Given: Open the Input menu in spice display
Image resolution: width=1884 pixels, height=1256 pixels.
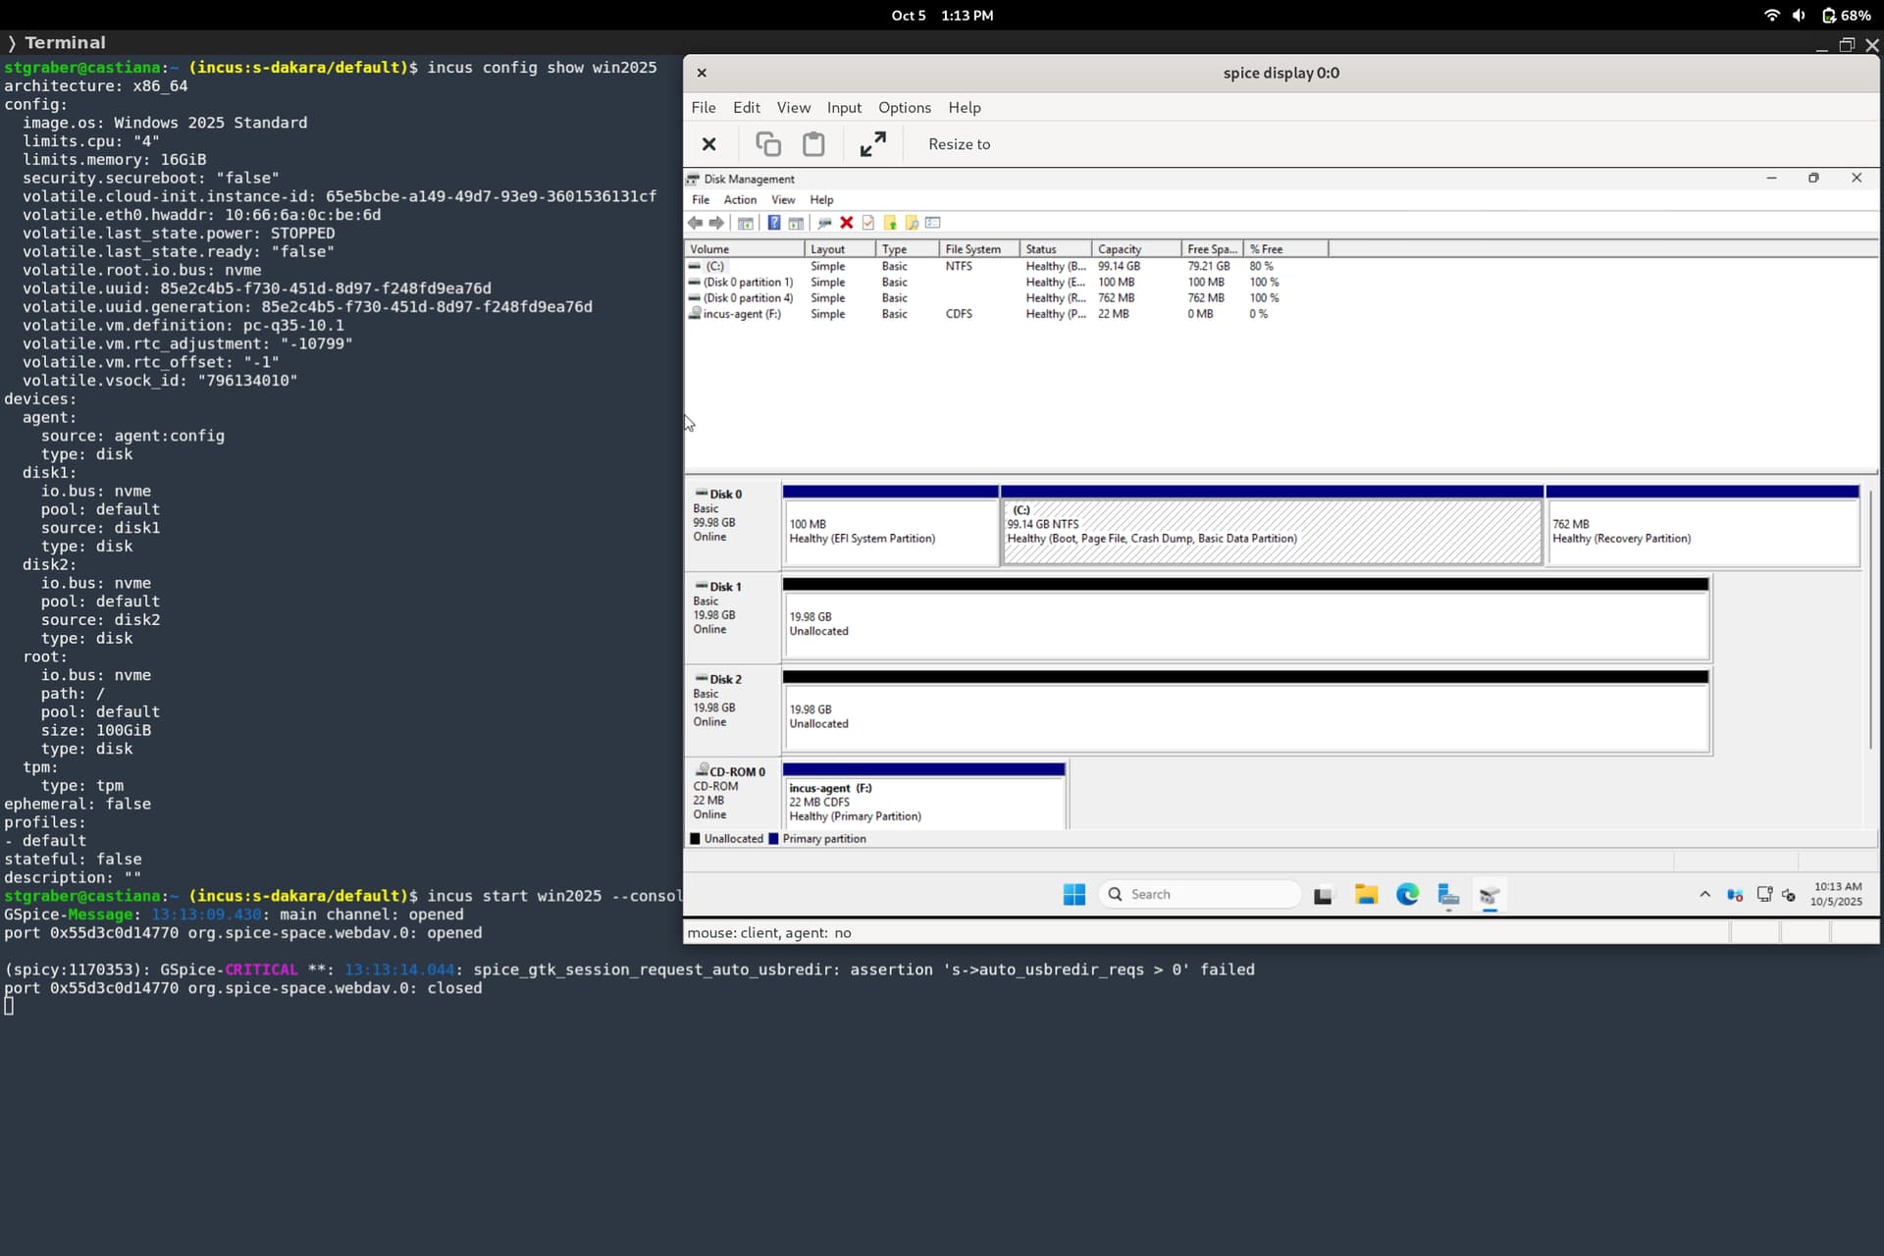Looking at the screenshot, I should 844,108.
